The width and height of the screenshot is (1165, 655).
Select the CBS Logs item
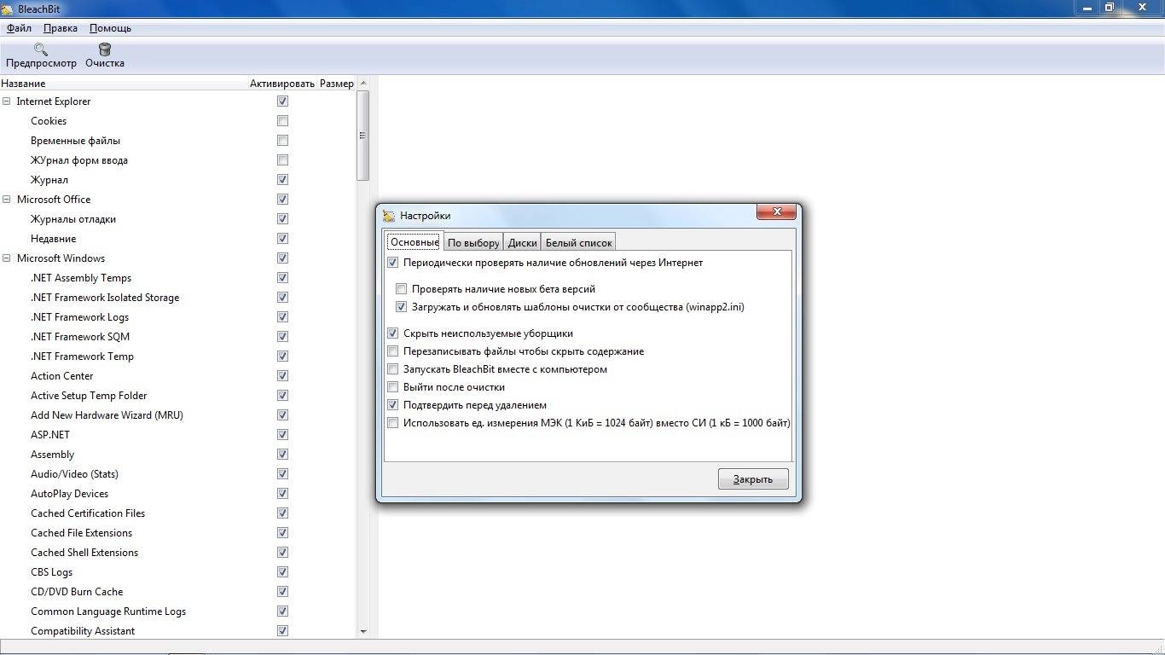51,572
